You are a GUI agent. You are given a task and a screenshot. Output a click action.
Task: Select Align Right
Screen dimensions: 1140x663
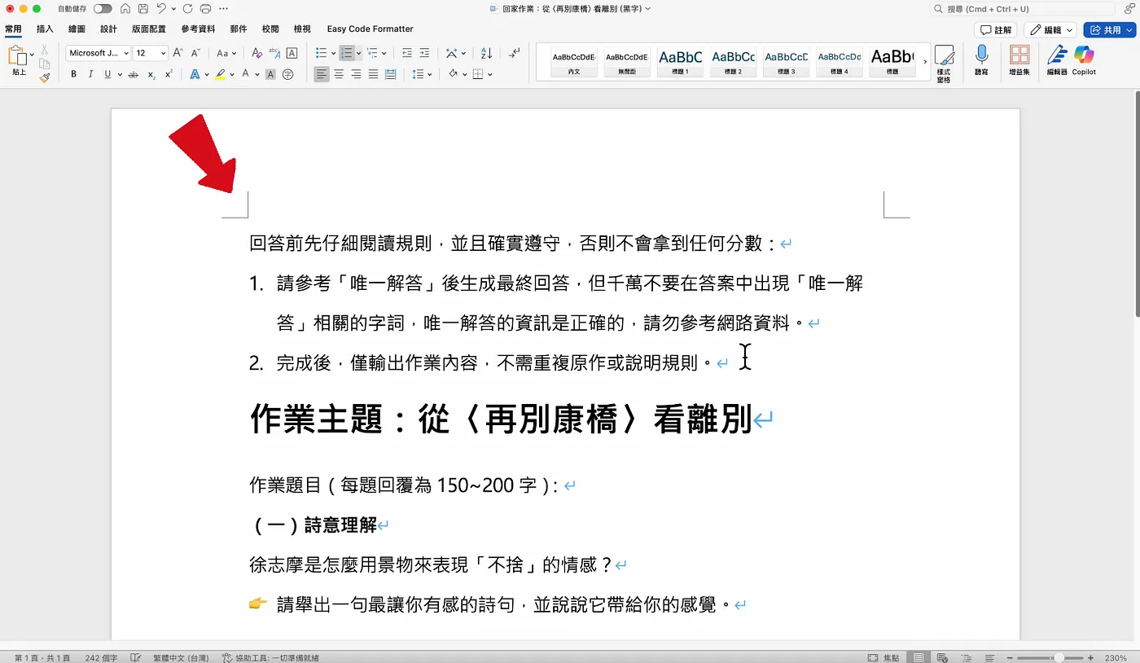coord(357,74)
